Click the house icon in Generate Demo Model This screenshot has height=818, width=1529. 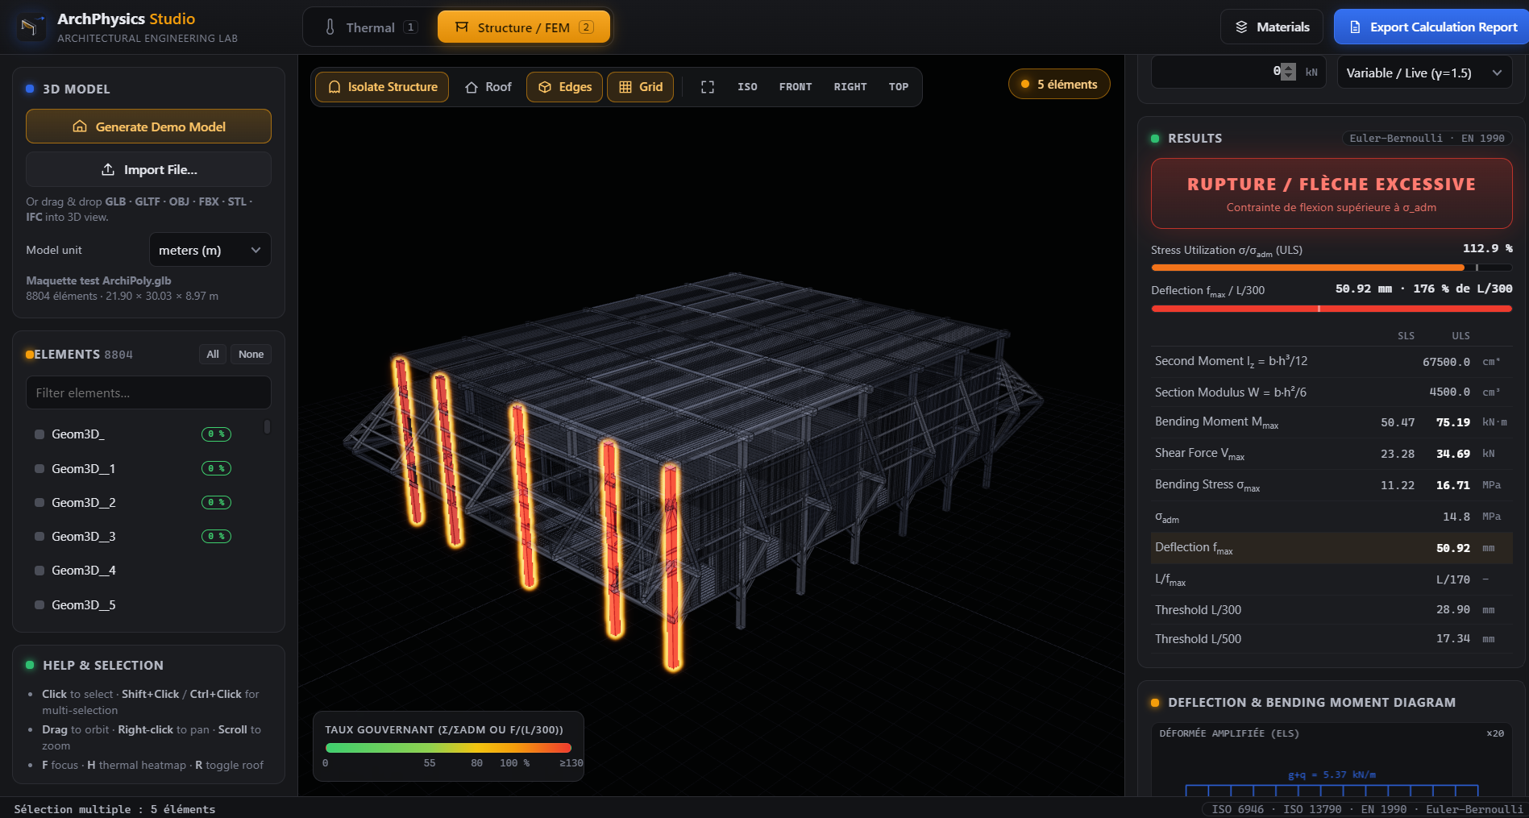(80, 127)
